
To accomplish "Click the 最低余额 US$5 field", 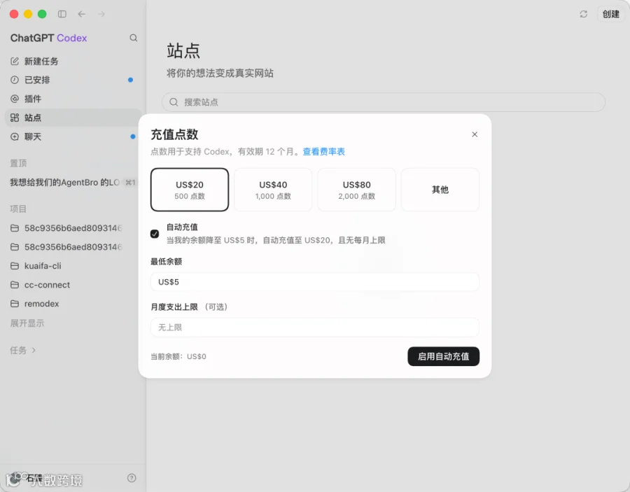I will 315,282.
